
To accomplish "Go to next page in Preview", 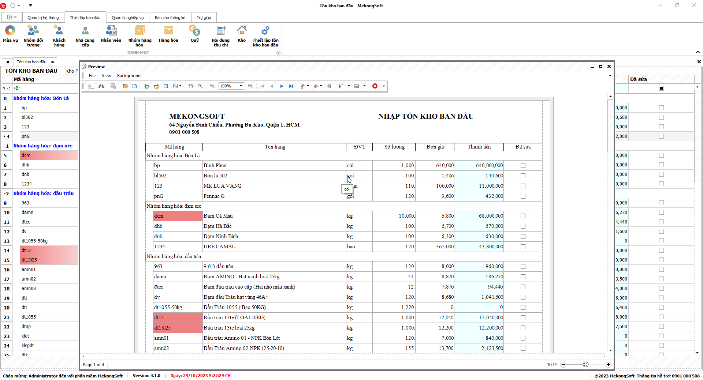I will [282, 86].
